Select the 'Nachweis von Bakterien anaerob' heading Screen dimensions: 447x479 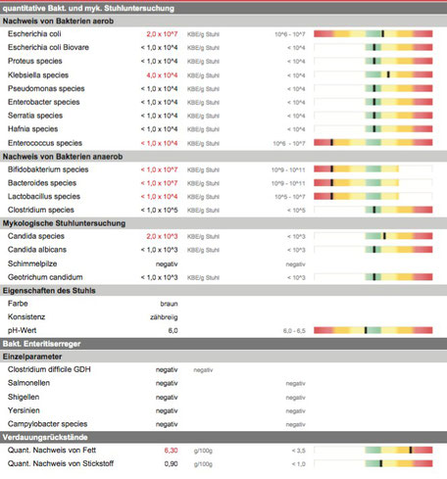pyautogui.click(x=63, y=157)
